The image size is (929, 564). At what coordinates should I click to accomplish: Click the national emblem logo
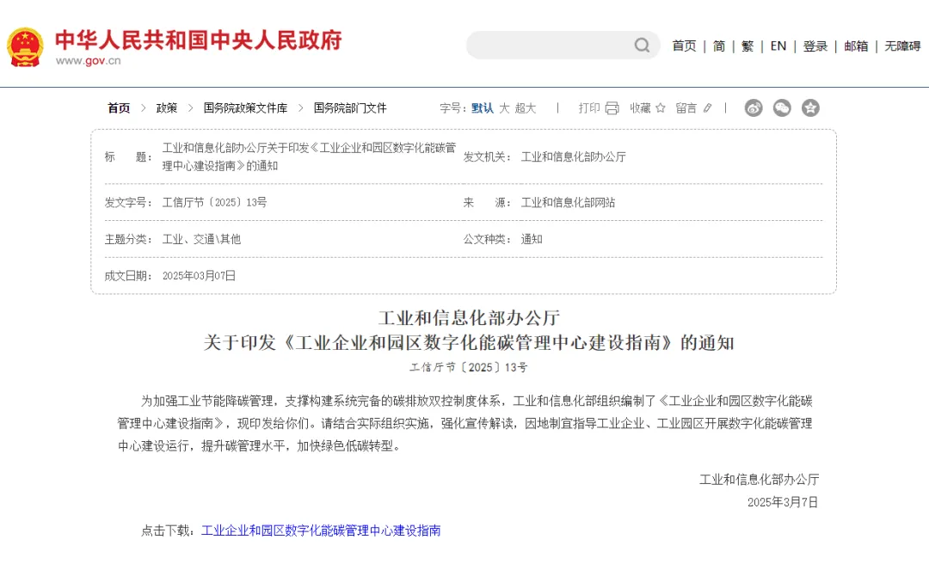point(25,46)
